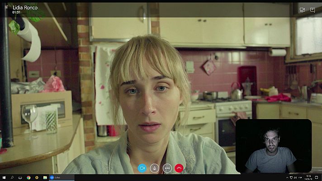Open Task View on the taskbar
The height and width of the screenshot is (181, 322).
click(20, 177)
